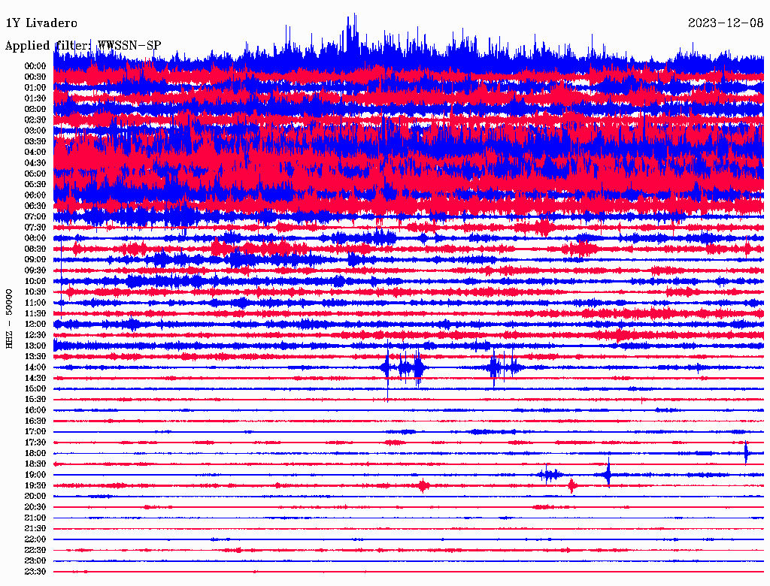Click the 'Applied filter: WWSSN-SP' text
The height and width of the screenshot is (586, 770).
(83, 46)
